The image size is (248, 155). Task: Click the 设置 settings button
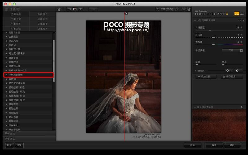19,145
